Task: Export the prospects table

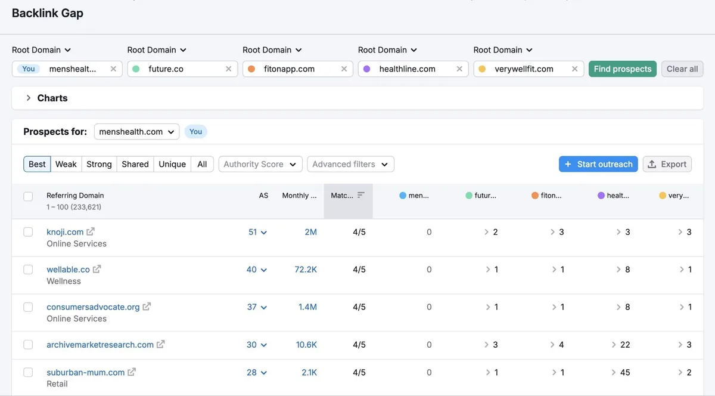Action: [x=667, y=164]
